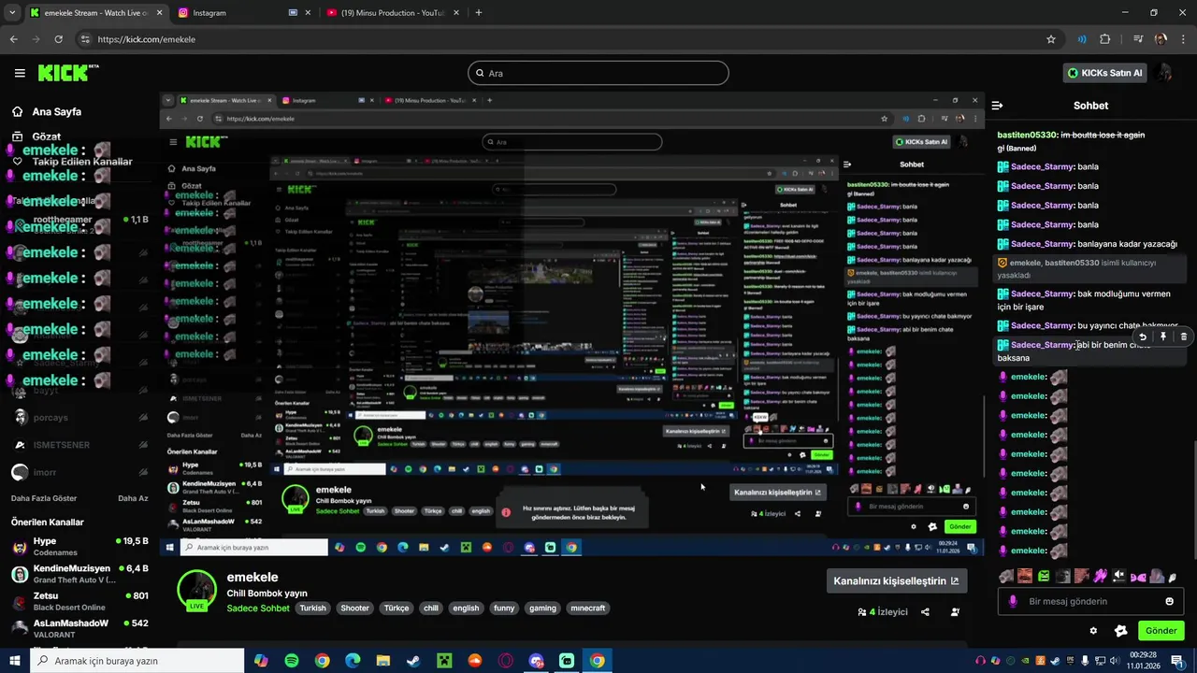Screen dimensions: 1197x673
Task: Open KendineMuzisyen recommended channel
Action: coord(79,573)
